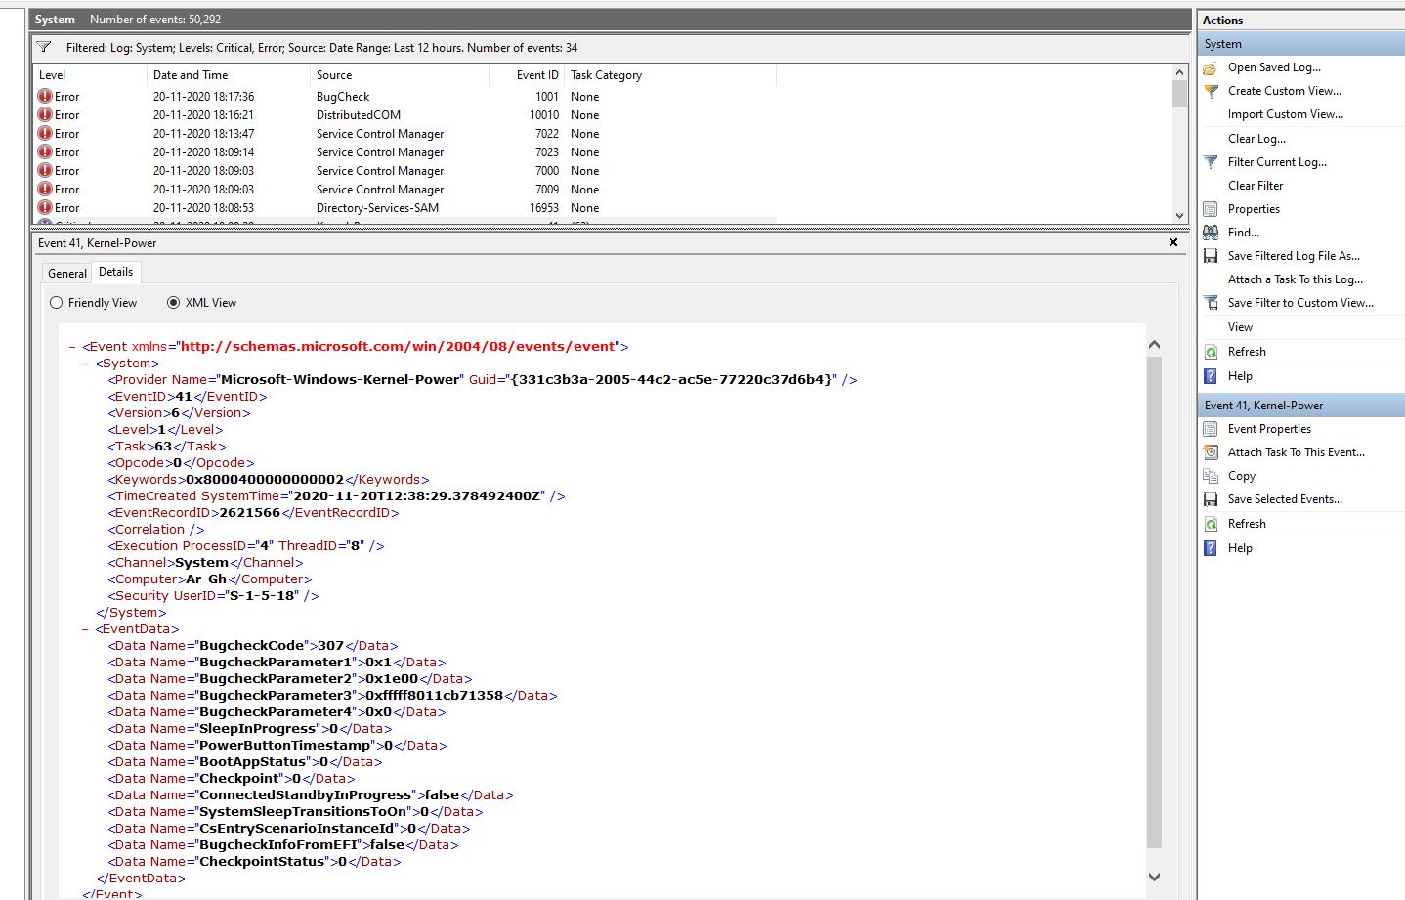The height and width of the screenshot is (900, 1405).
Task: Click the Attach Task To This Event icon
Action: tap(1211, 452)
